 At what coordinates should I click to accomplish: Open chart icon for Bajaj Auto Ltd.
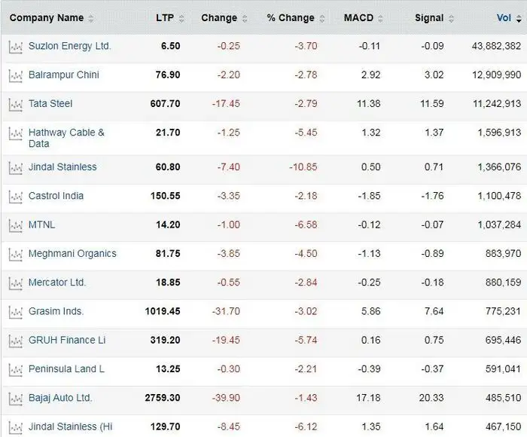[x=15, y=399]
